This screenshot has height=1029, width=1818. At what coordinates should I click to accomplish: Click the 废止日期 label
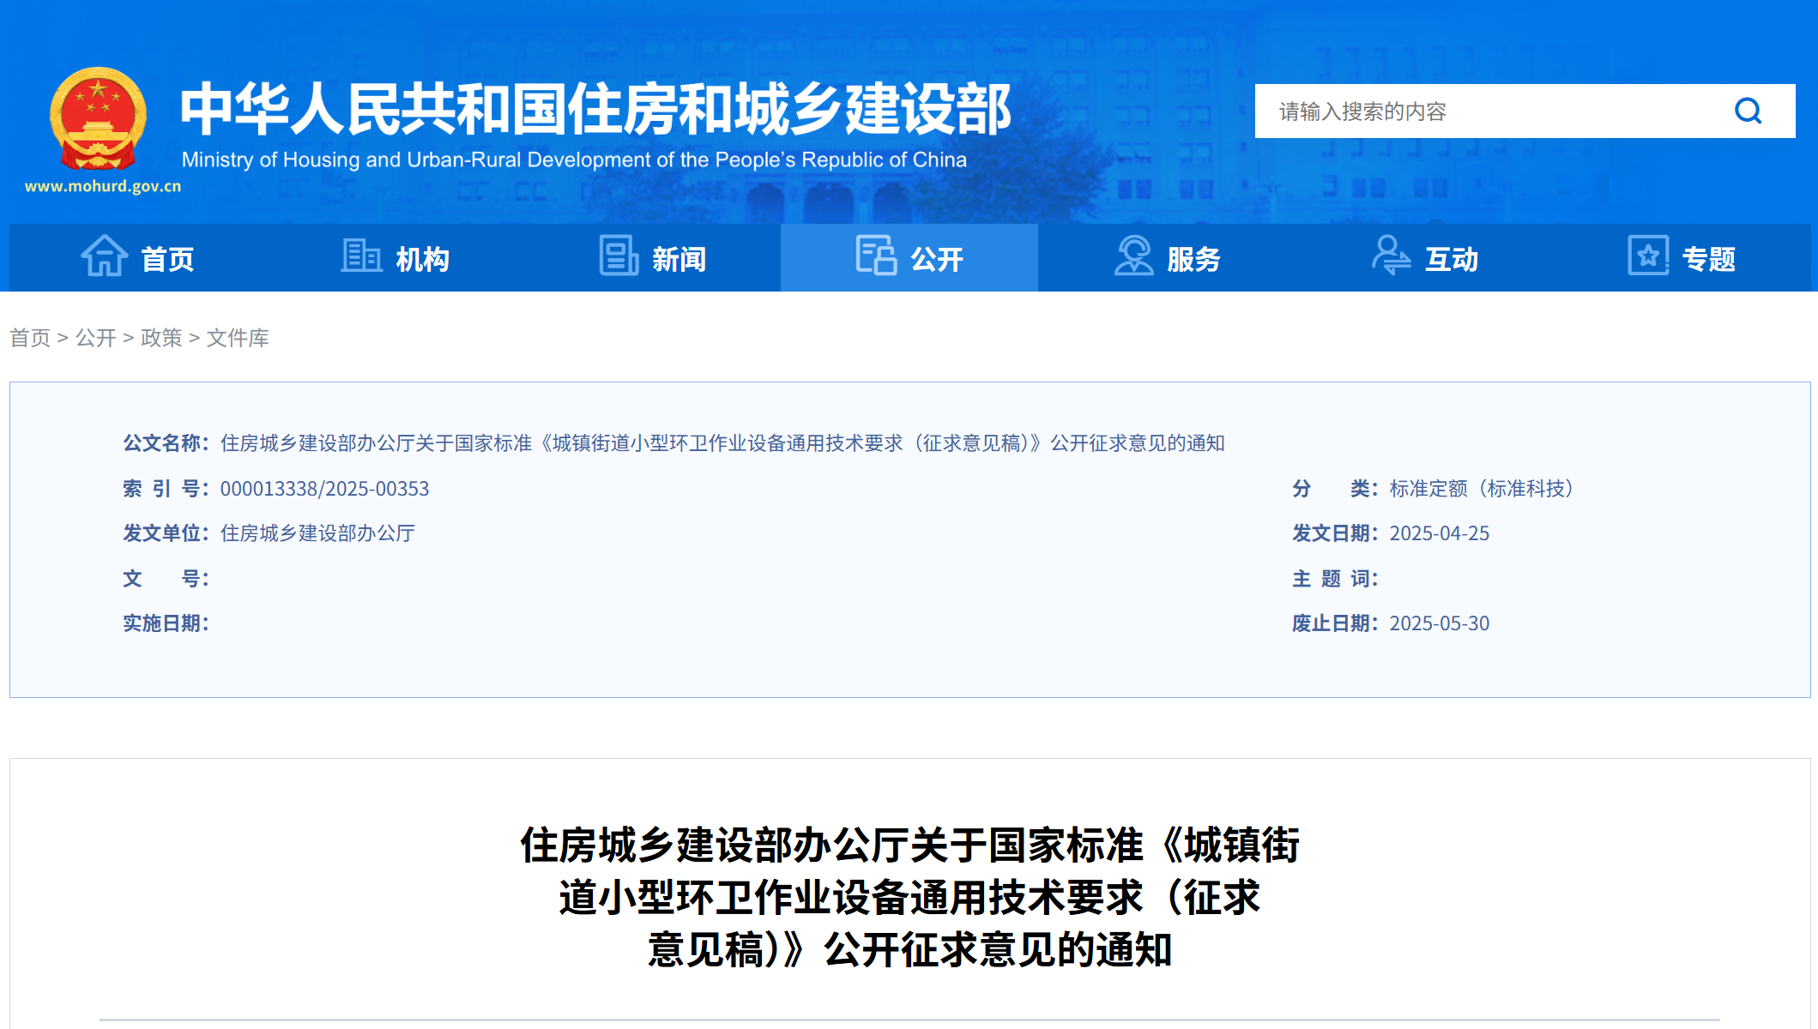click(1335, 623)
